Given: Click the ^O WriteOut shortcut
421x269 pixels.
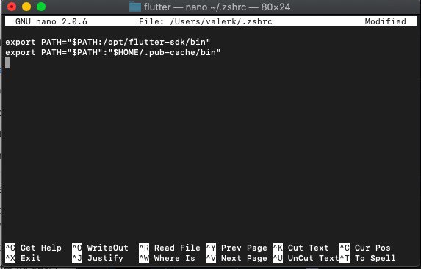Looking at the screenshot, I should click(100, 248).
